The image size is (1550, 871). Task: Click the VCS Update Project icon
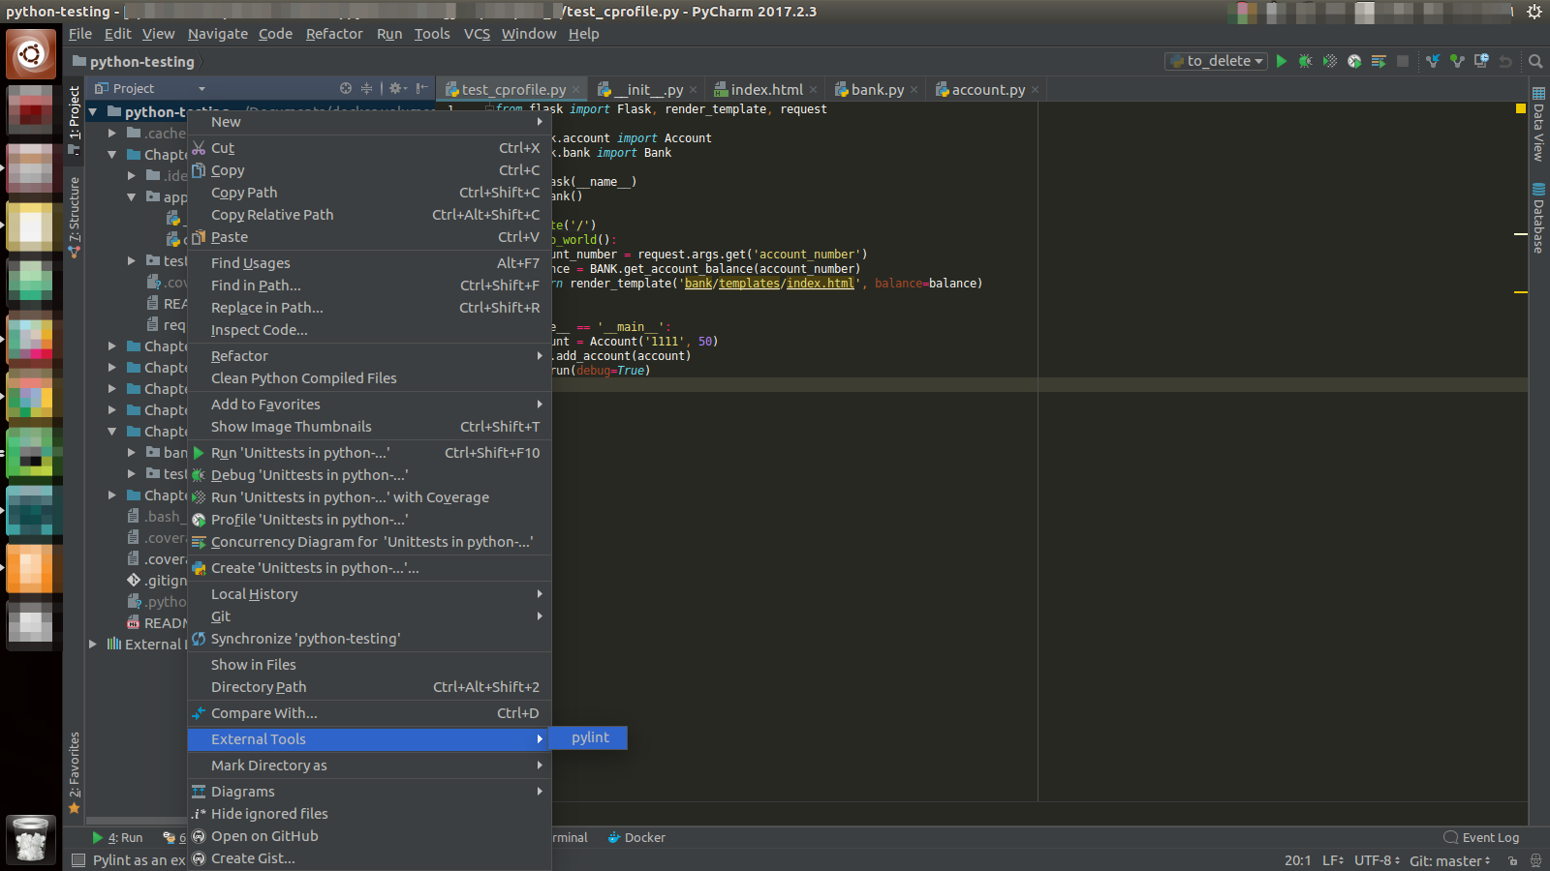[1433, 61]
